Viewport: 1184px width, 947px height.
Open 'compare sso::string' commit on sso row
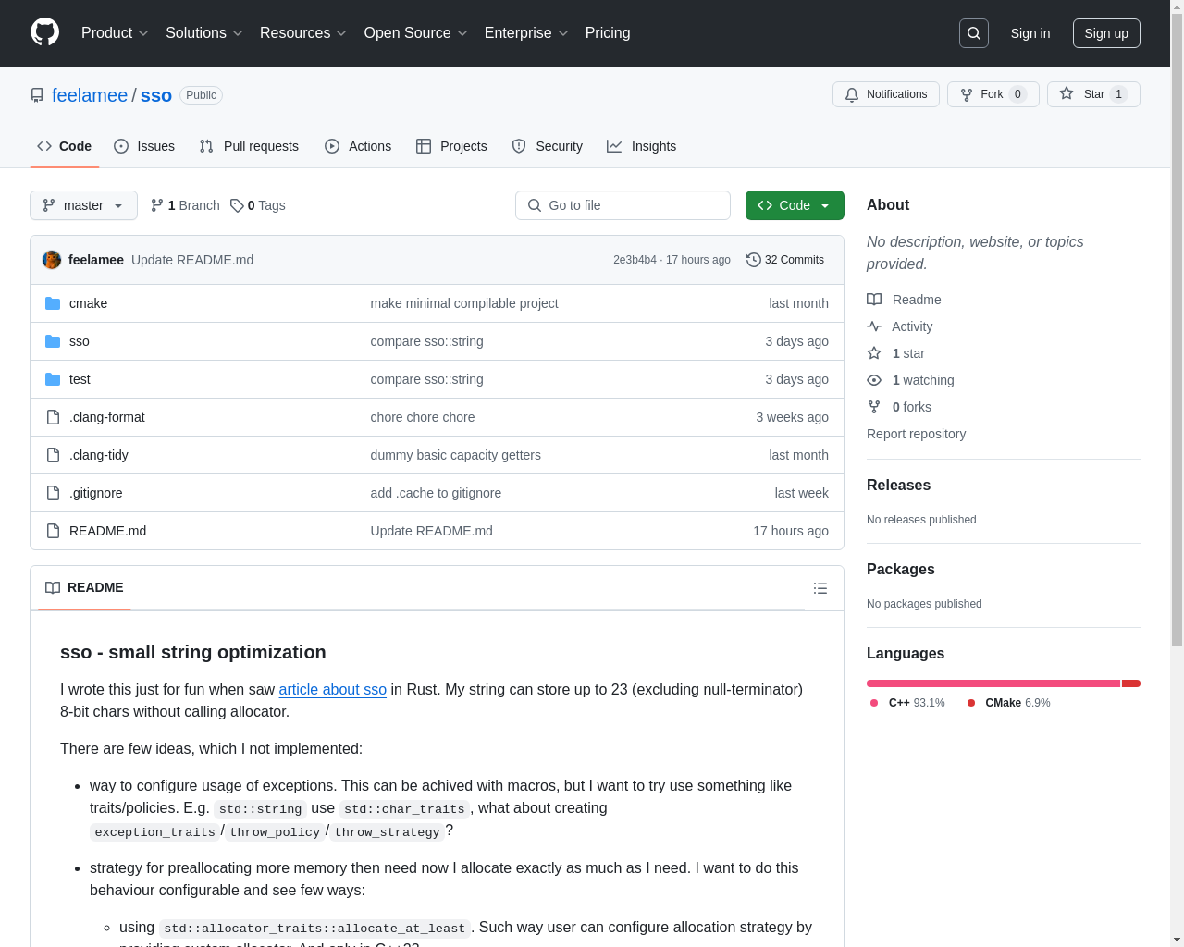tap(427, 341)
